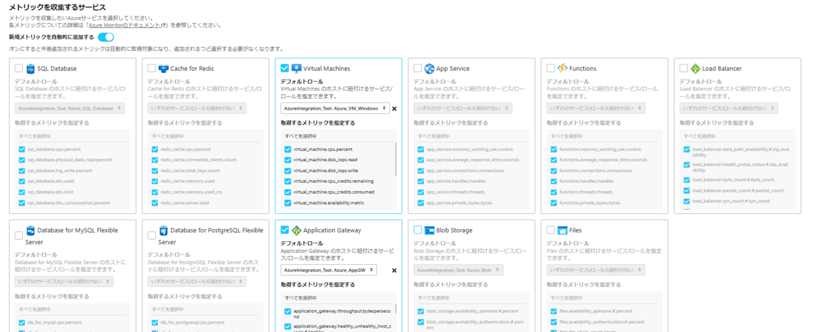This screenshot has width=814, height=332.
Task: Click the SQL Database service icon
Action: [x=31, y=69]
